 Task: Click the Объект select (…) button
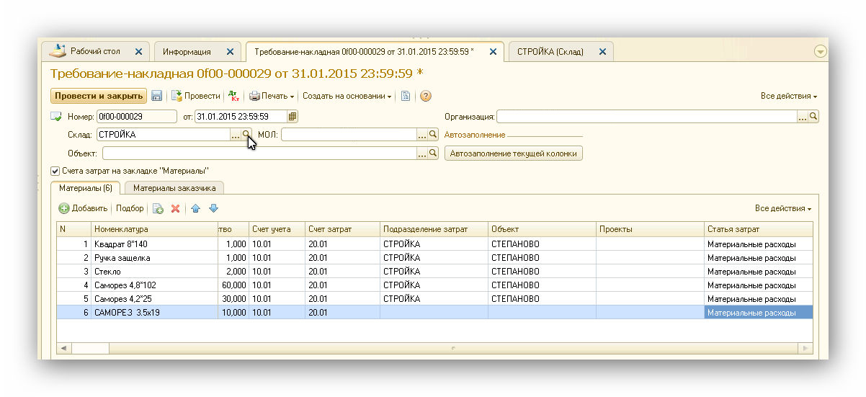[421, 153]
